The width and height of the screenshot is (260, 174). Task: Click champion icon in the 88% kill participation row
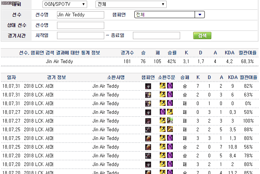point(148,130)
